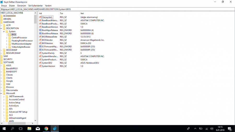Select the AccountsControl key
The height and width of the screenshot is (132, 235).
pyautogui.click(x=17, y=99)
